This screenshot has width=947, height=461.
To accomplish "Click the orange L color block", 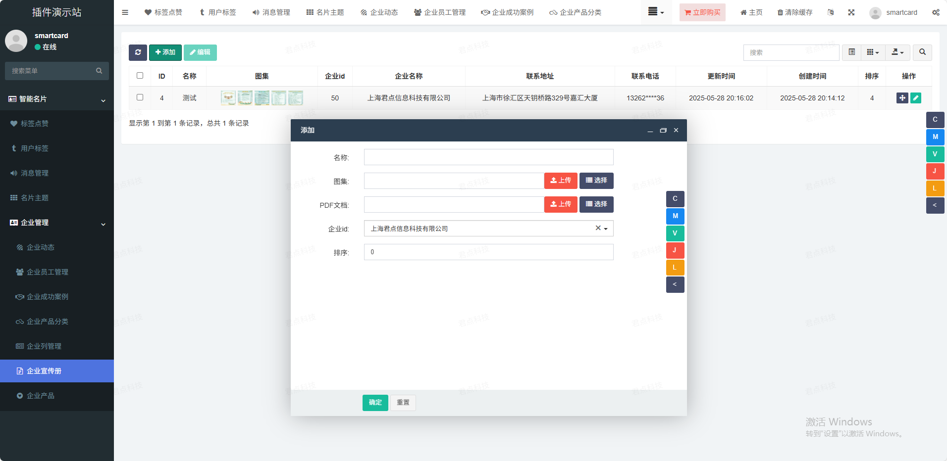I will coord(675,268).
